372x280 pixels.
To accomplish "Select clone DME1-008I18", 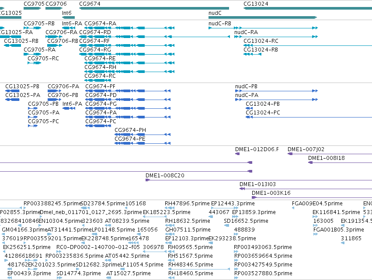I will coord(326,158).
